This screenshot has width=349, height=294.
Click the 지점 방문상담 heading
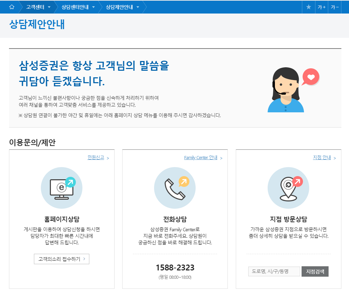(288, 219)
